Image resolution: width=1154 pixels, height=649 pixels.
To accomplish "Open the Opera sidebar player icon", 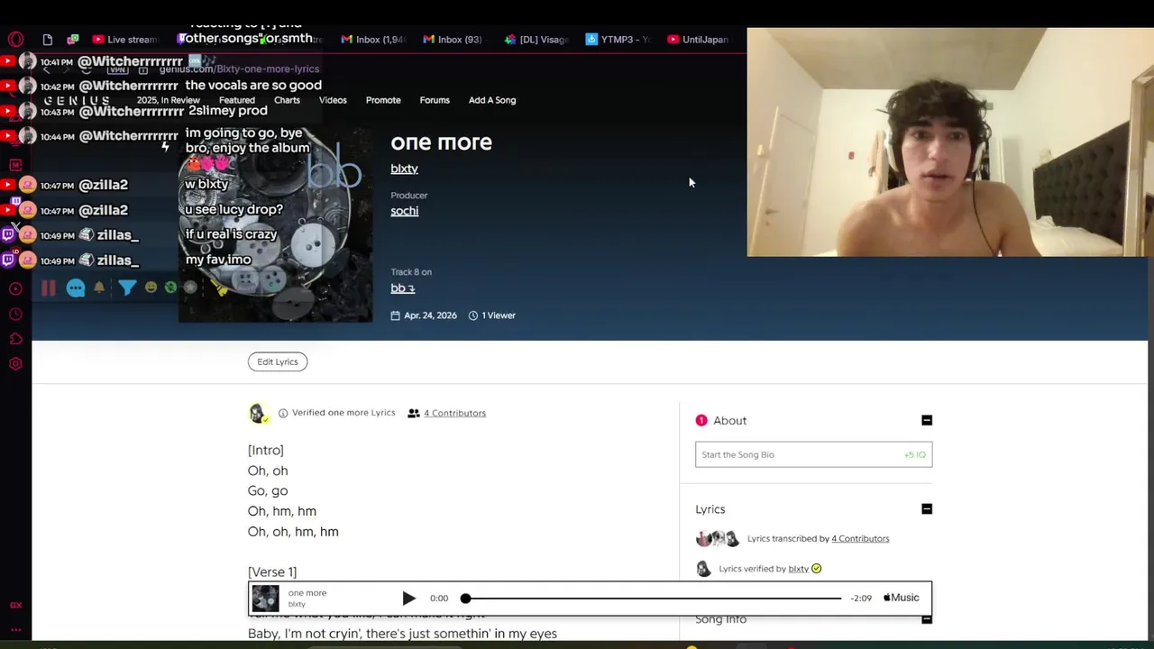I will 15,288.
